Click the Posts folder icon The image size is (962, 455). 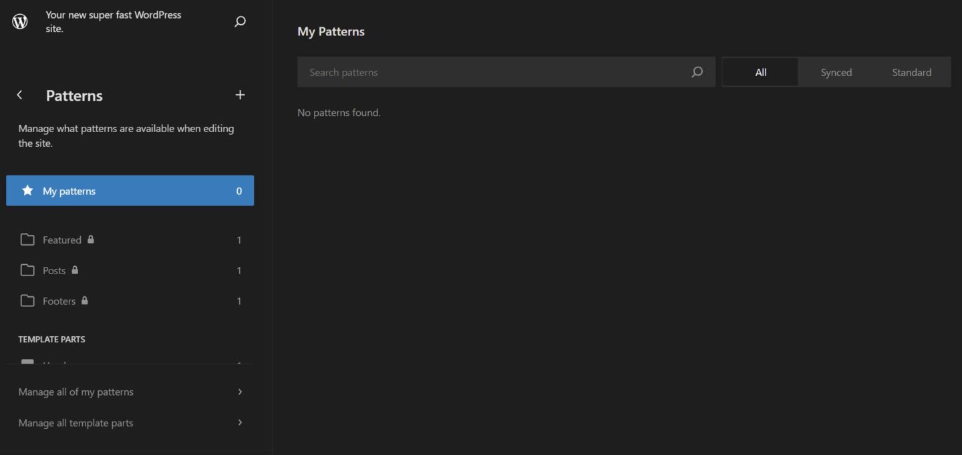coord(27,270)
